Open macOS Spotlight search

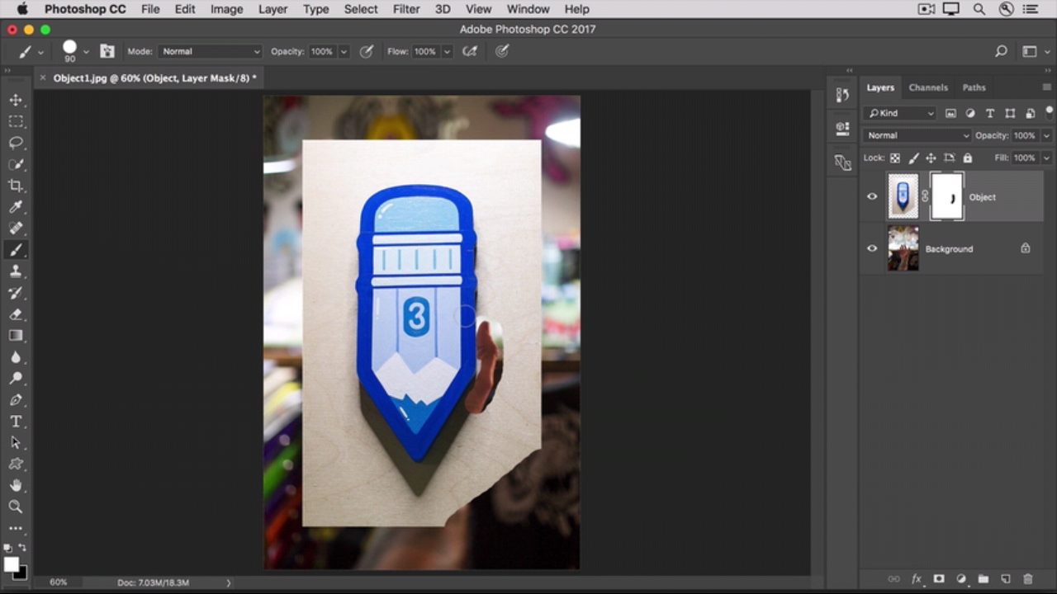[979, 9]
